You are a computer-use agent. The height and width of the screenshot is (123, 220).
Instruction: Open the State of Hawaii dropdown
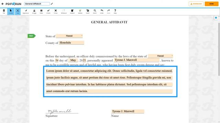(69, 36)
